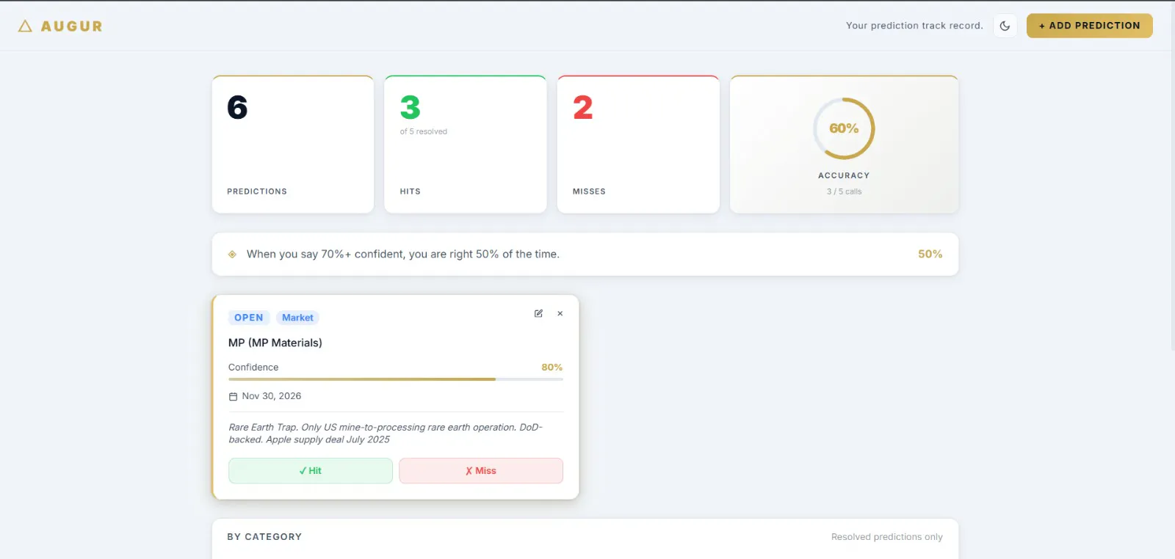The height and width of the screenshot is (559, 1175).
Task: Click the AUGUR brand name
Action: (72, 26)
